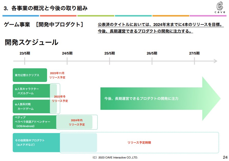The width and height of the screenshot is (229, 161).
Task: Click the 25/5期 timeline label
Action: click(x=109, y=53)
